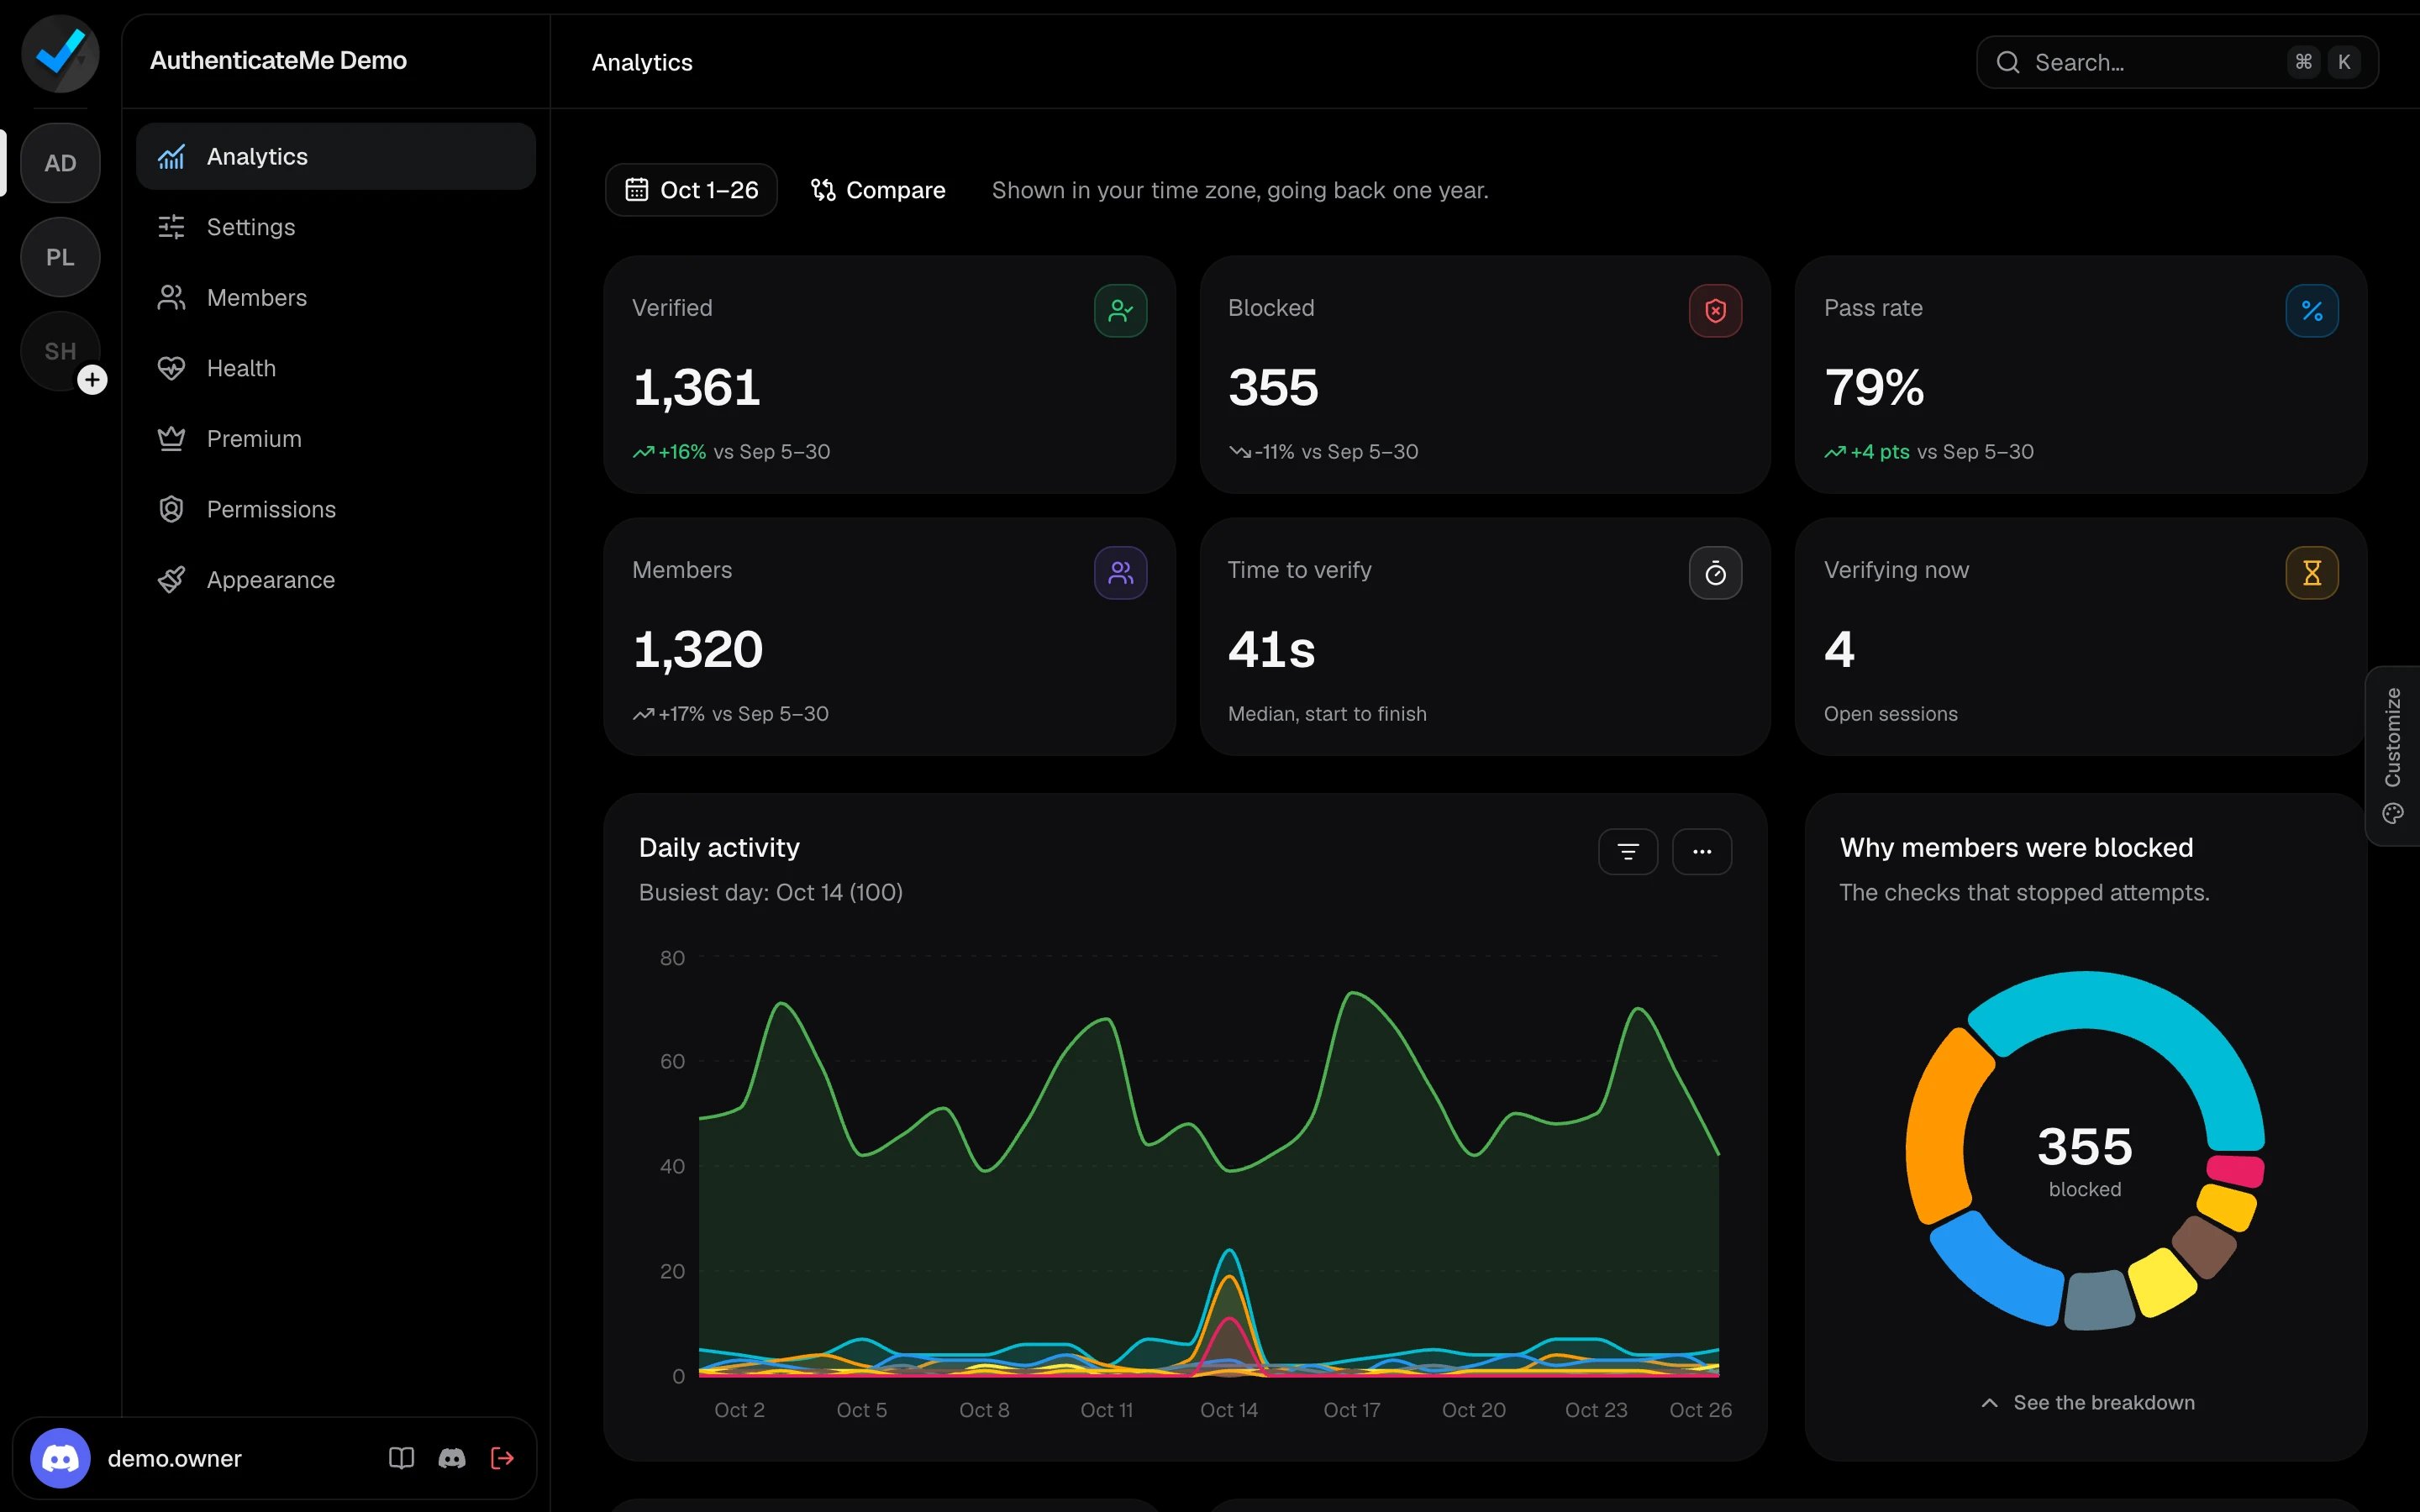Open the Daily activity more options menu
Screen dimensions: 2420x1512
(x=1702, y=852)
